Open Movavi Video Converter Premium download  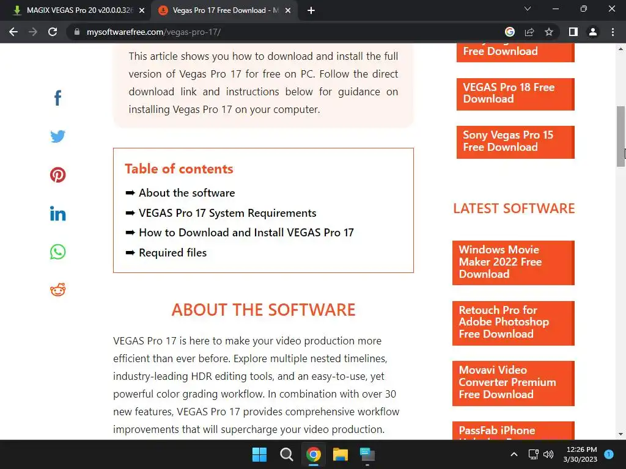[514, 384]
